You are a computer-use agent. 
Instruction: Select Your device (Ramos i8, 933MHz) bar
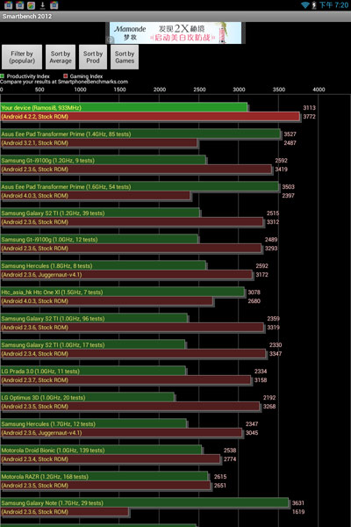tap(124, 107)
